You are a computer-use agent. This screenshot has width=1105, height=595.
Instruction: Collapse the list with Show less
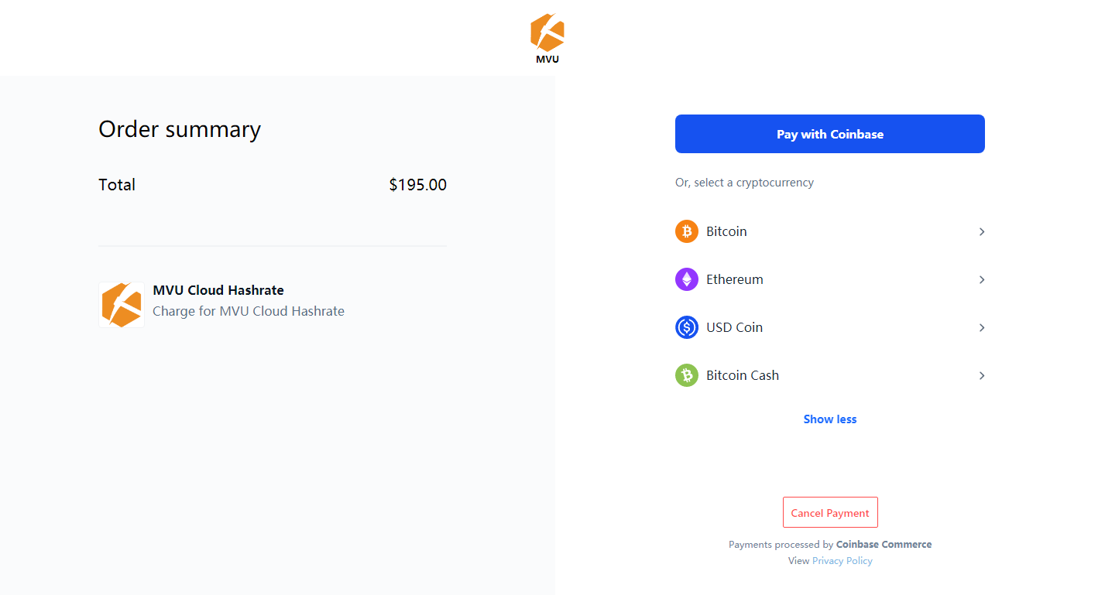(830, 419)
